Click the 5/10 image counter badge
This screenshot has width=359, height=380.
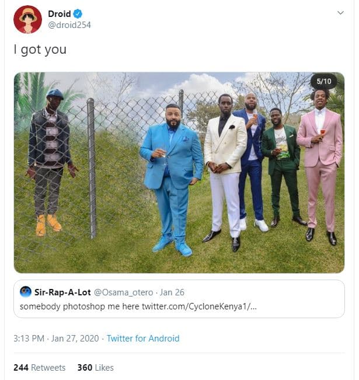tap(324, 81)
